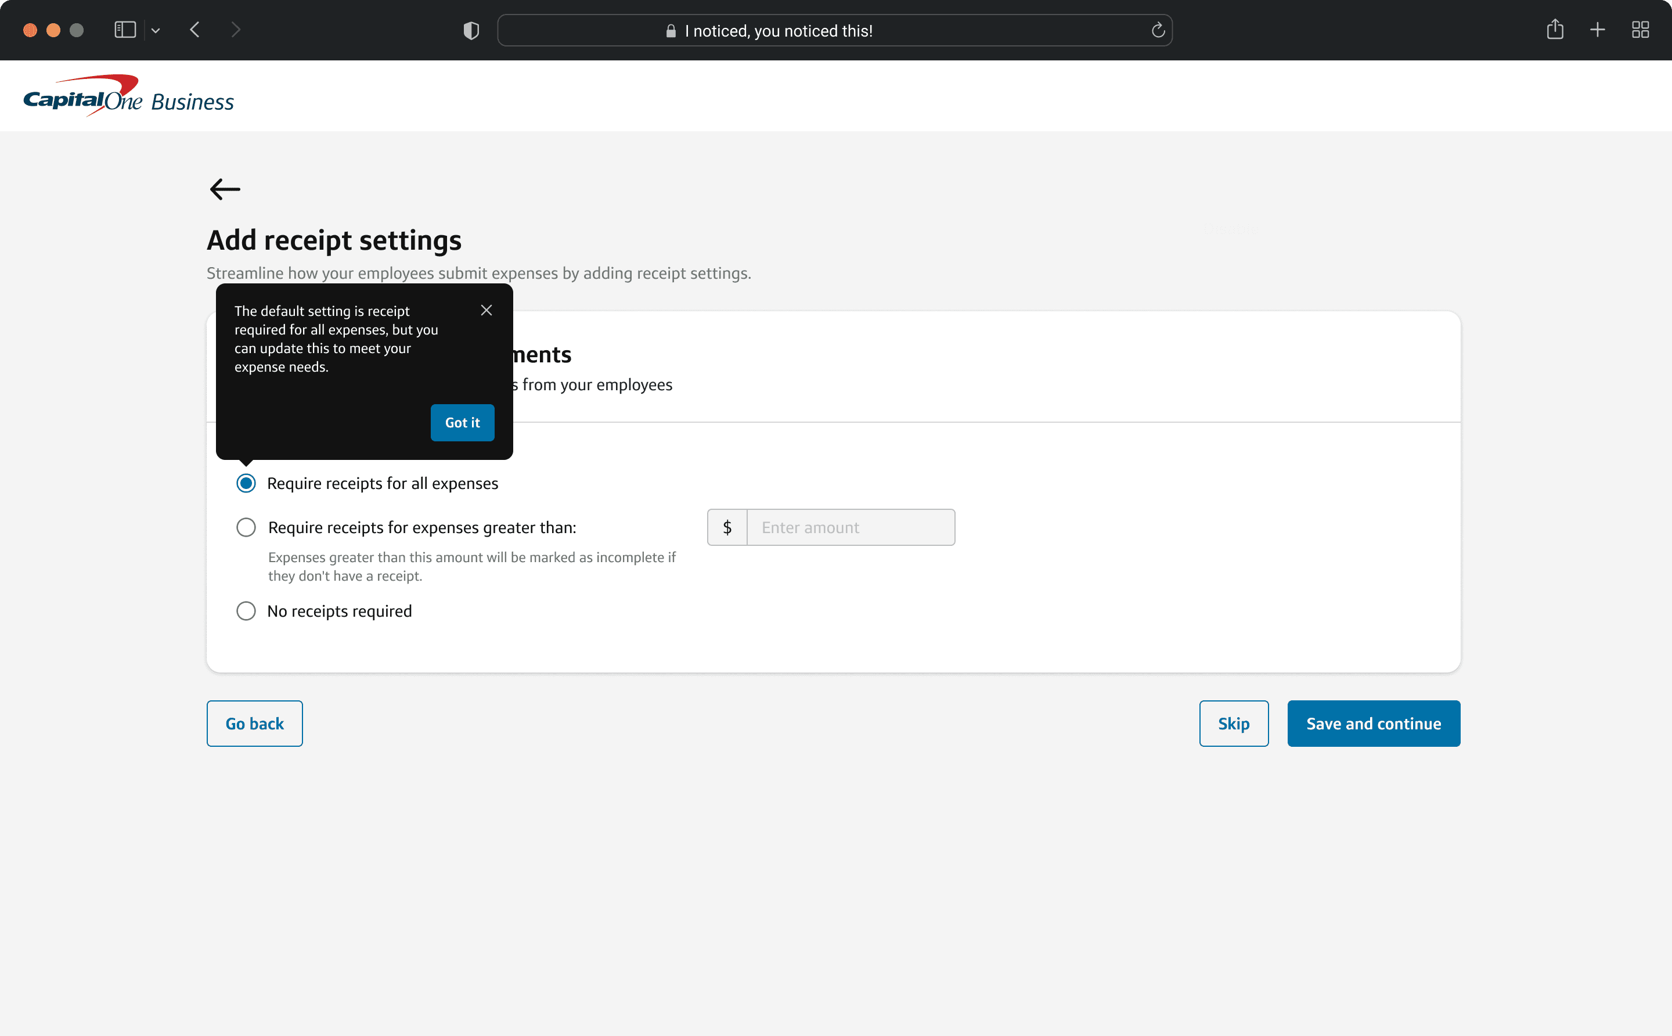Reload the page with refresh icon
Viewport: 1672px width, 1036px height.
coord(1158,30)
